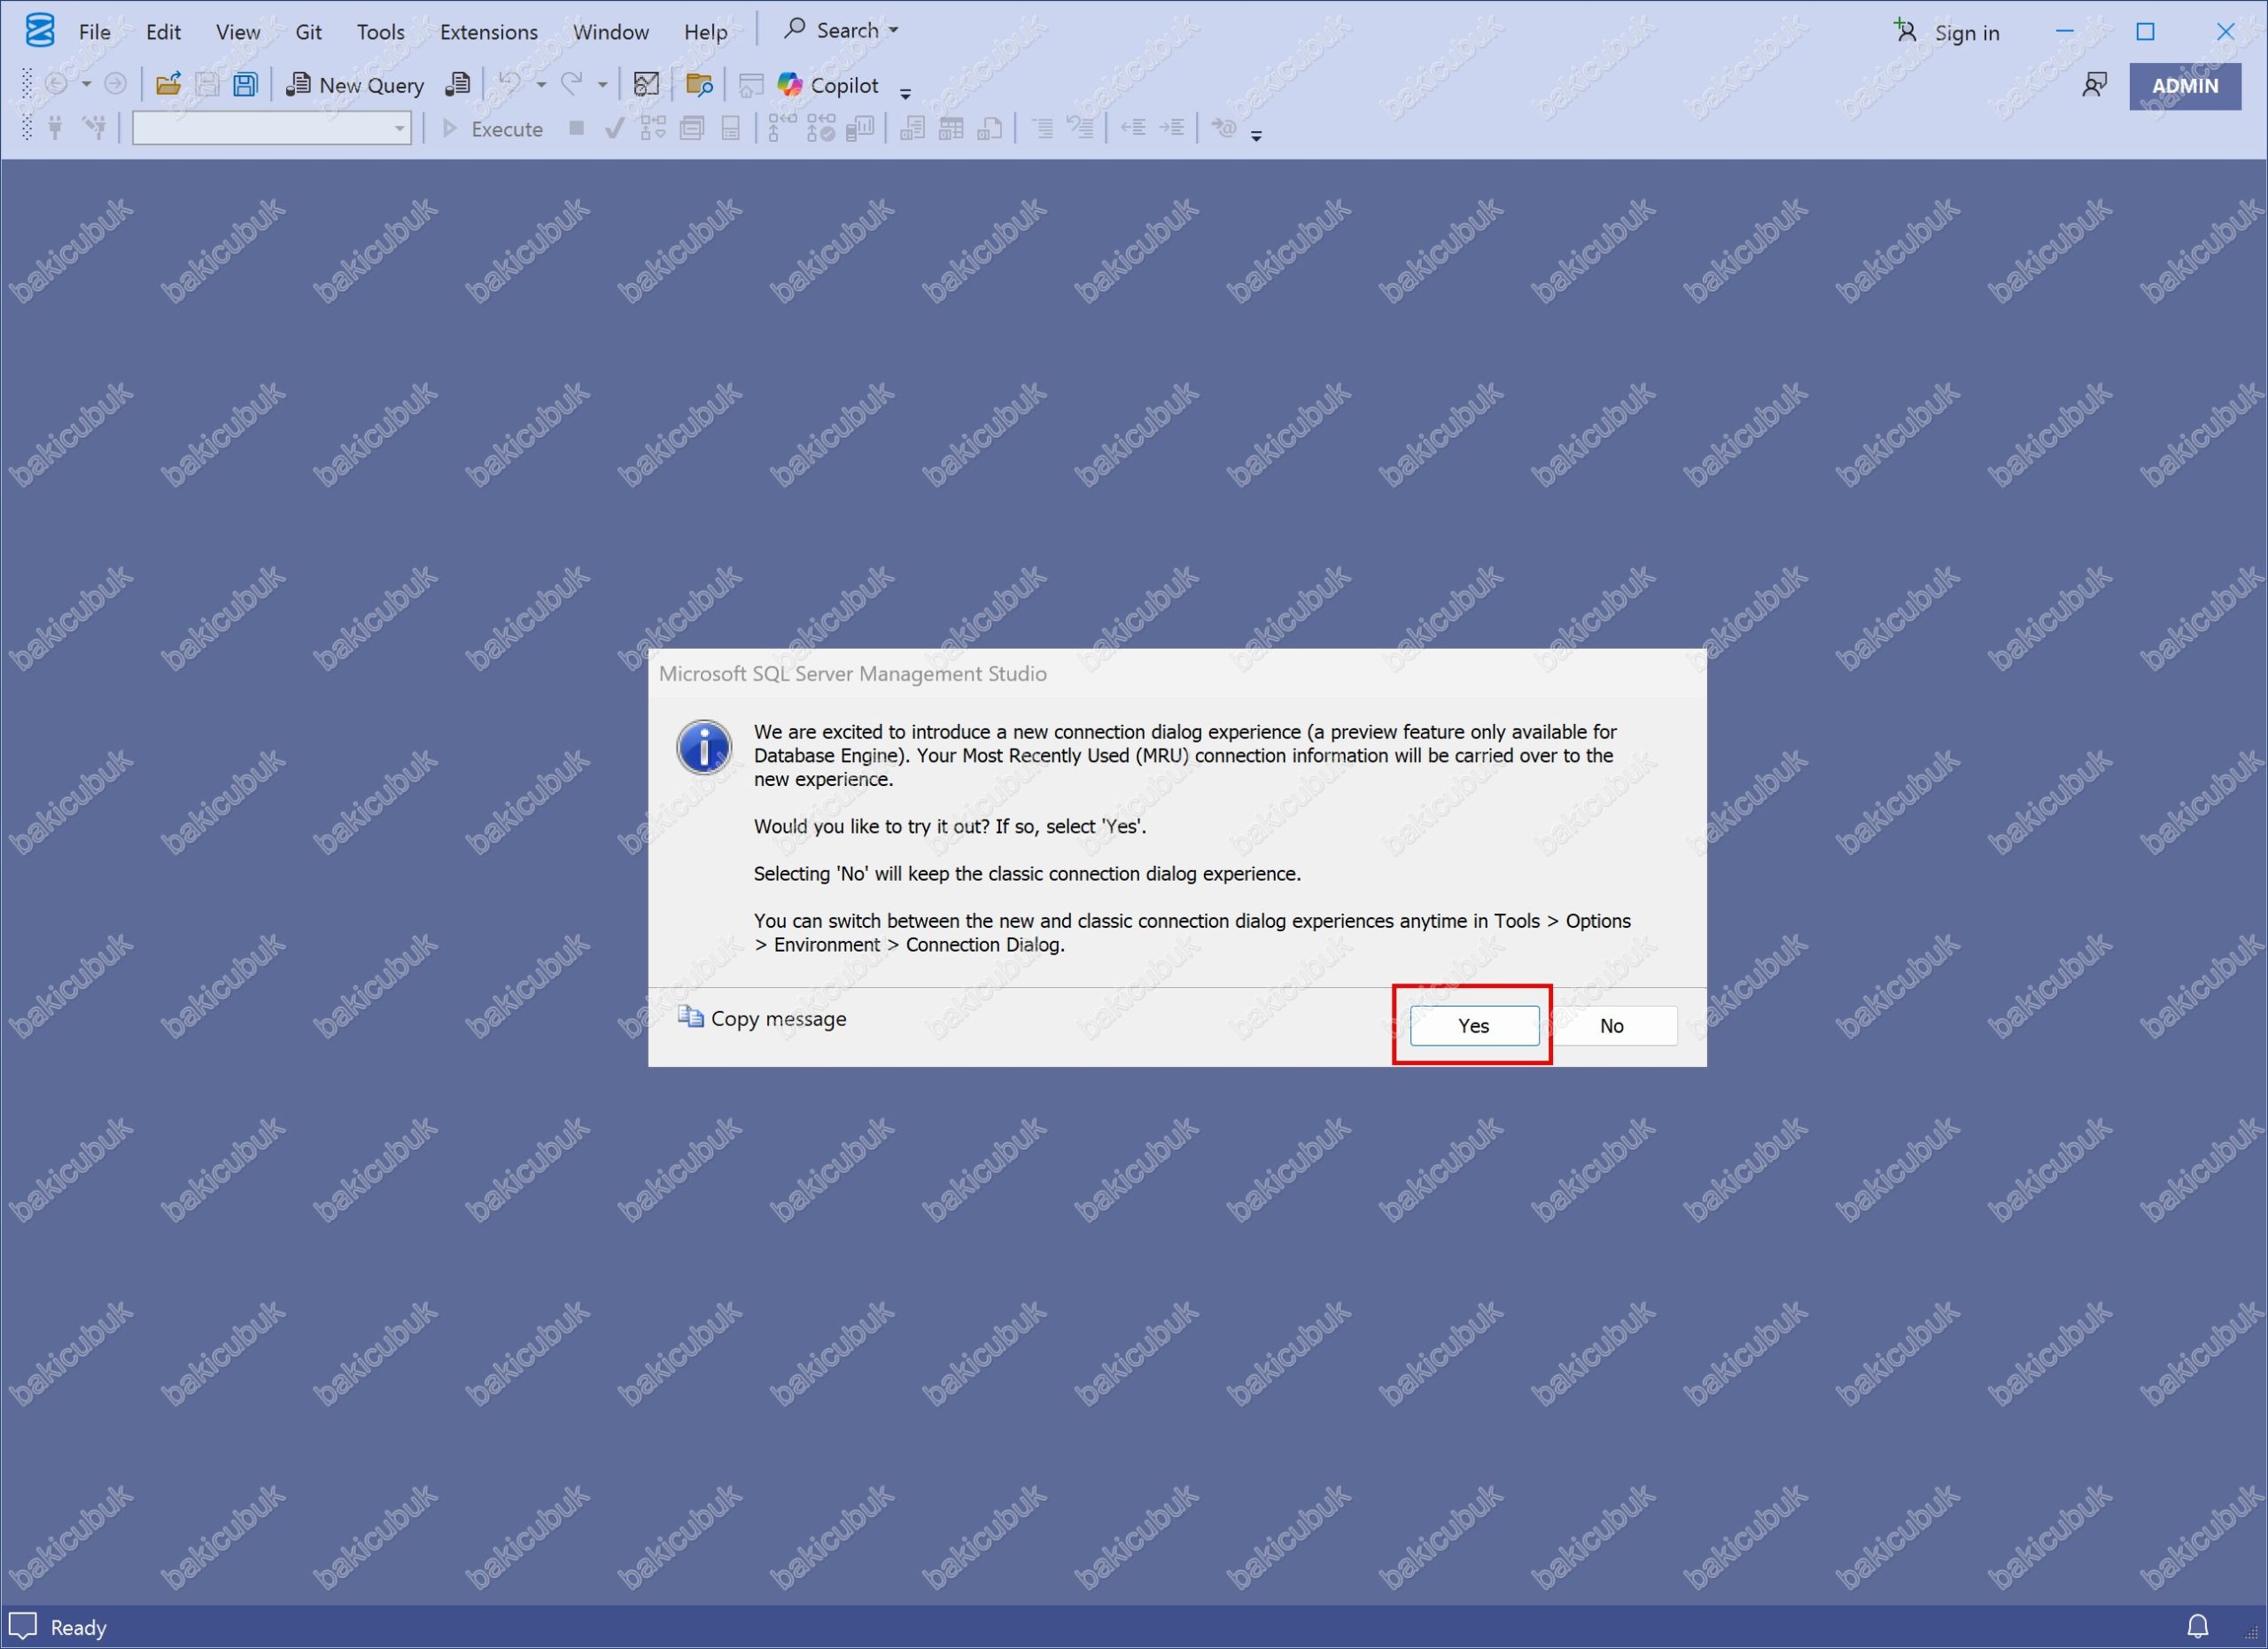2268x1649 pixels.
Task: Open the Activity Monitor icon
Action: tap(647, 84)
